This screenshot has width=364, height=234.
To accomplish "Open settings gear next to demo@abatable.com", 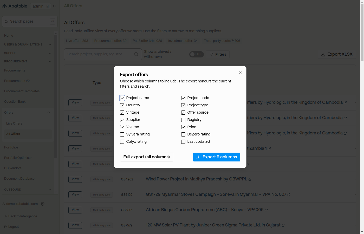I will pyautogui.click(x=43, y=204).
